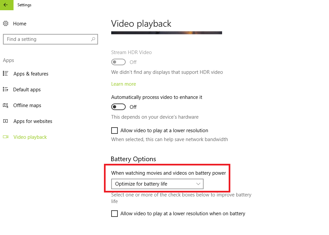329x235 pixels.
Task: Click the Apps & features sidebar icon
Action: coord(6,73)
